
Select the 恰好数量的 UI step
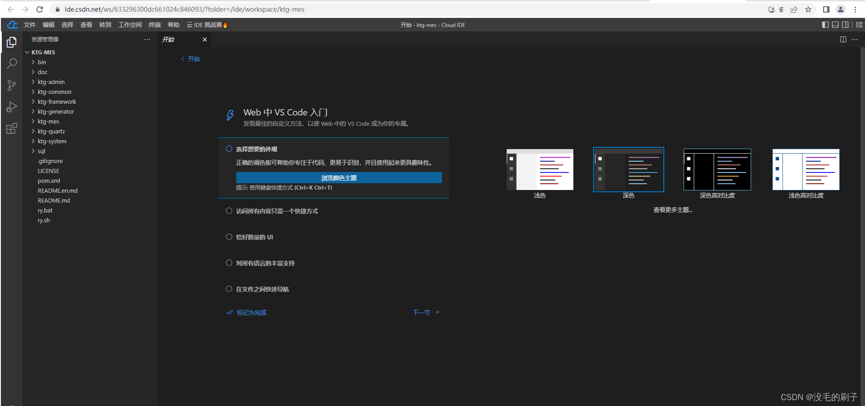tap(229, 237)
